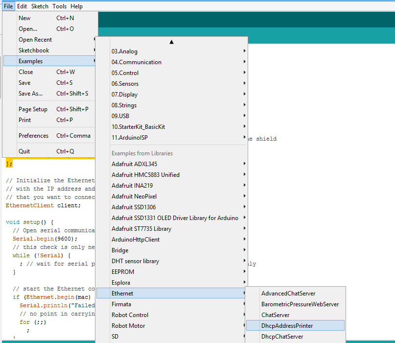Select Print menu entry

coord(49,120)
